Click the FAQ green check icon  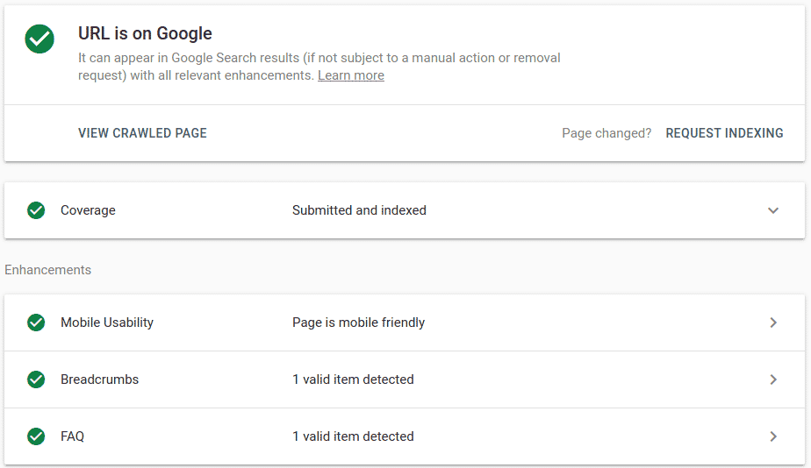click(x=36, y=436)
